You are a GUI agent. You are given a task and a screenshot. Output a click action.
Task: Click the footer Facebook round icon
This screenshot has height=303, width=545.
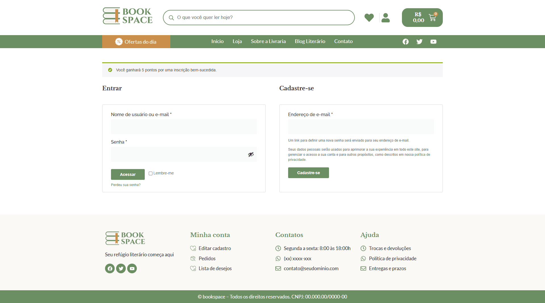pyautogui.click(x=110, y=268)
